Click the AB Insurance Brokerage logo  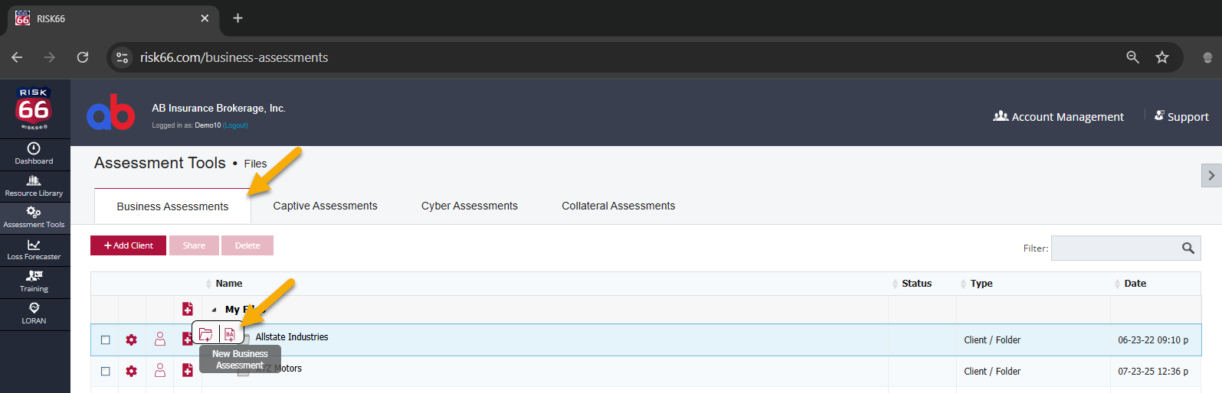[111, 112]
